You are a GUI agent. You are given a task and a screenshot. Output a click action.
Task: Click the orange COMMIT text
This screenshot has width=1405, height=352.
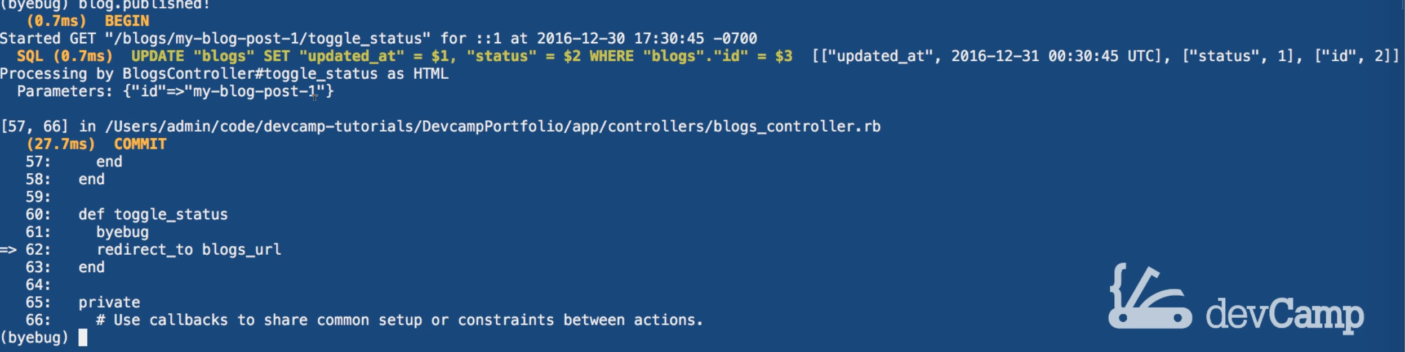point(140,145)
